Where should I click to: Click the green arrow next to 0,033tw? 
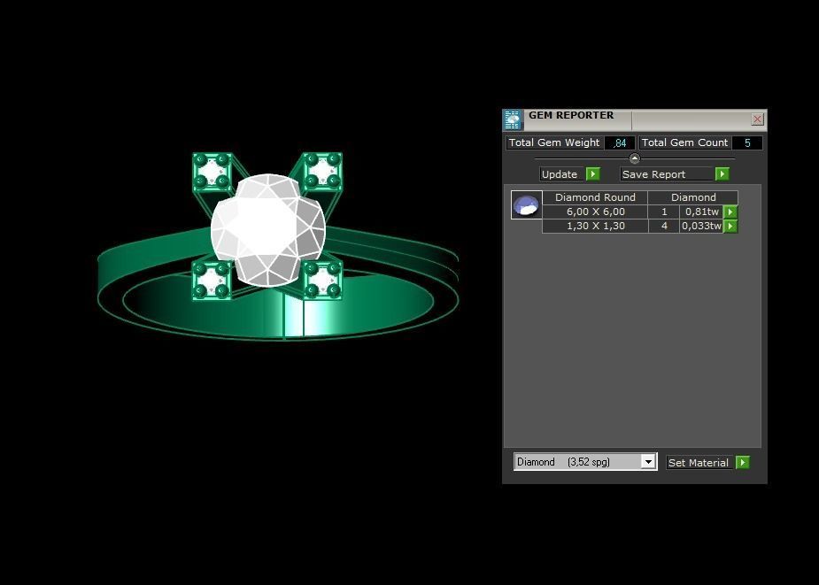coord(730,226)
